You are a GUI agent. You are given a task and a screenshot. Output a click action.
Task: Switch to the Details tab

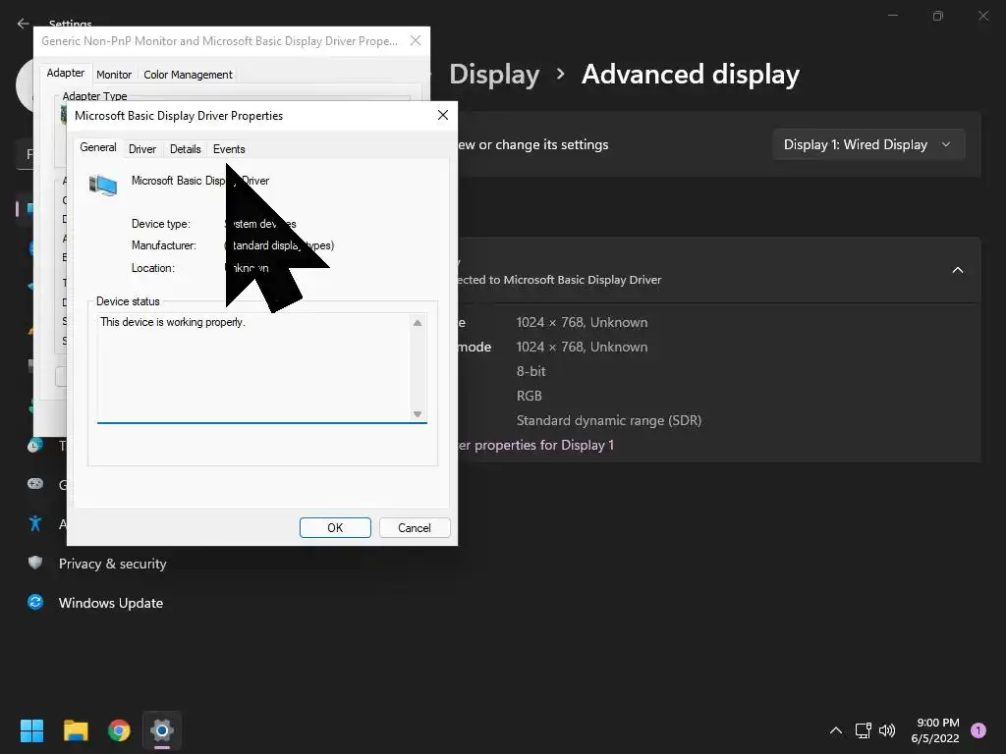click(186, 149)
